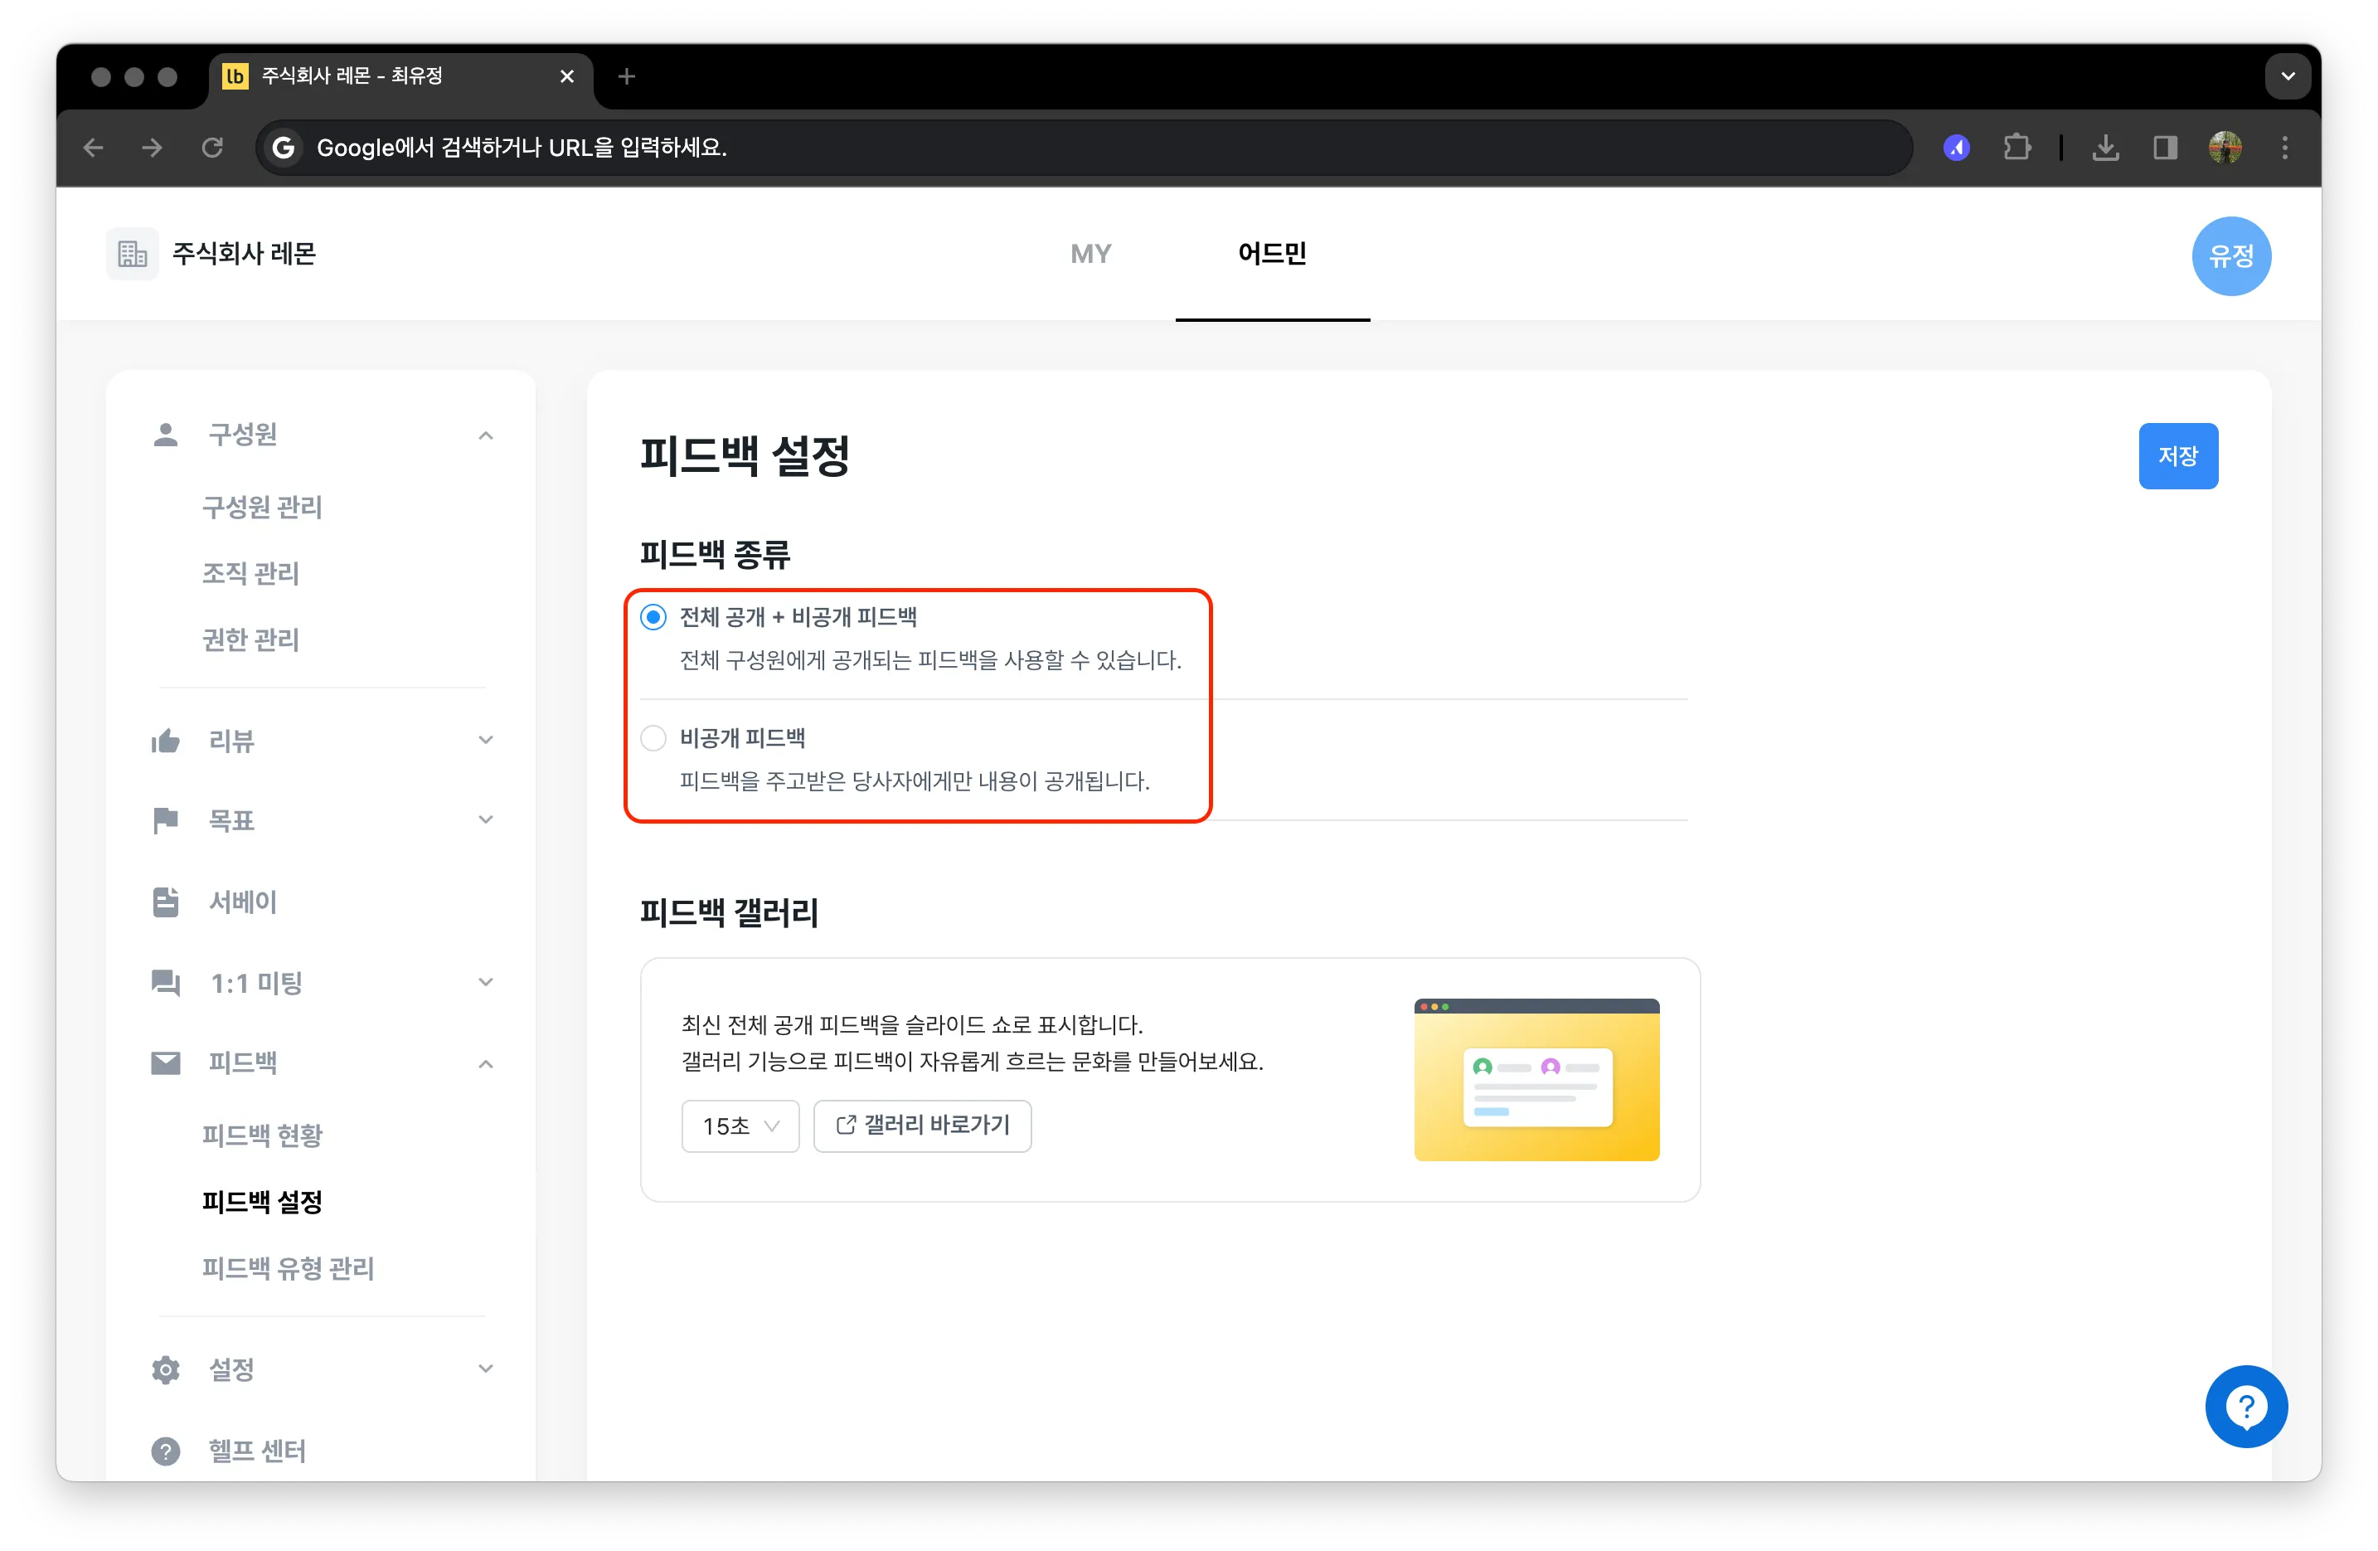This screenshot has width=2378, height=1551.
Task: Switch to the 어드민 tab
Action: (x=1272, y=254)
